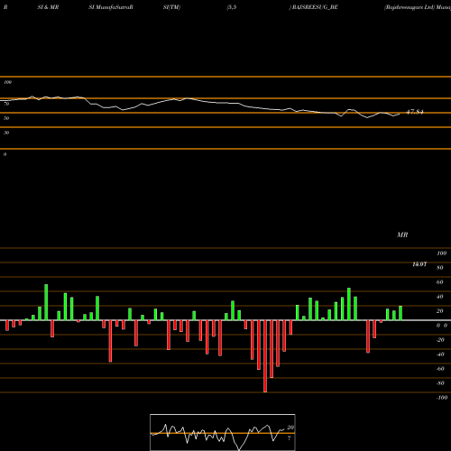451x451 pixels.
Task: Click the MR axis label -60
Action: point(440,369)
